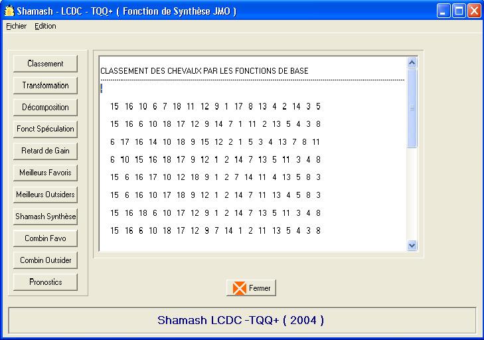484x340 pixels.
Task: Click the Shamash app icon in title bar
Action: tap(9, 11)
